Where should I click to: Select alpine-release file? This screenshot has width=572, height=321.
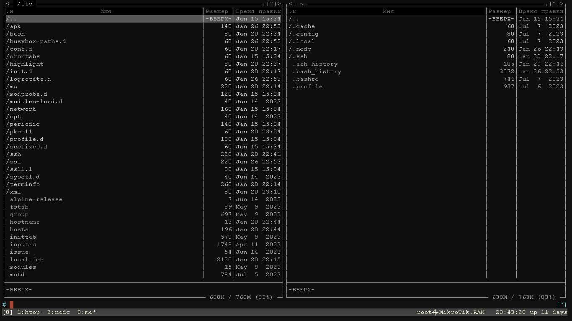[144, 199]
